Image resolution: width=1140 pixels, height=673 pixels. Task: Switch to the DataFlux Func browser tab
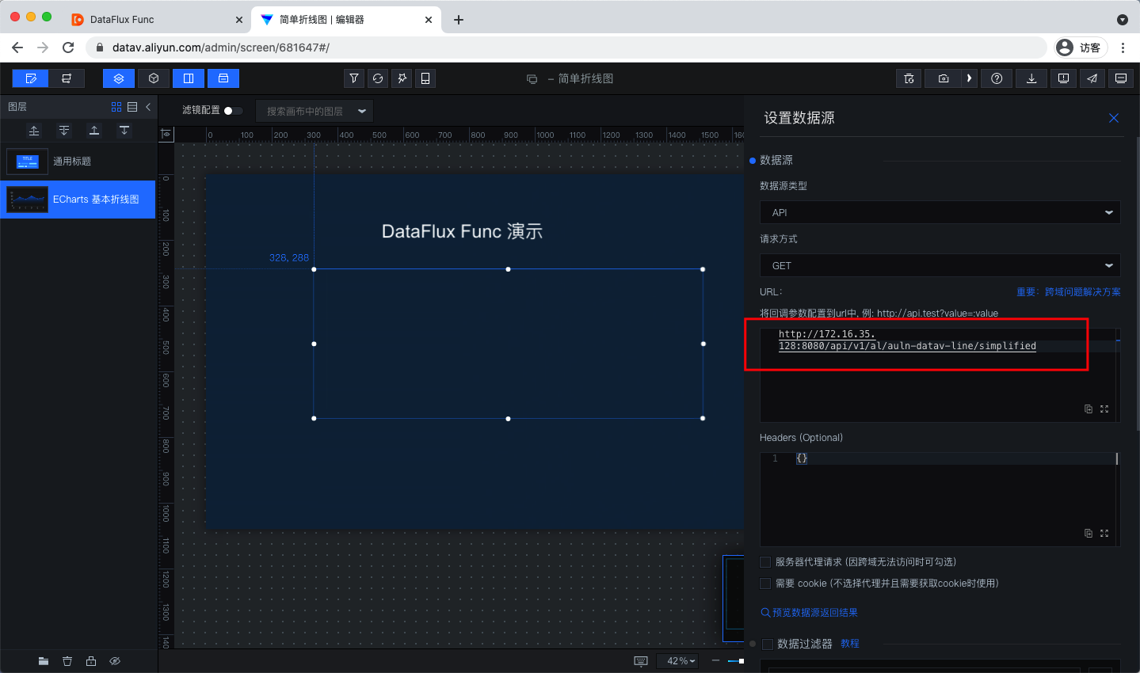pos(157,20)
